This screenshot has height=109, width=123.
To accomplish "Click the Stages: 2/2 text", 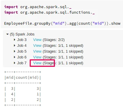I will click(54, 40).
